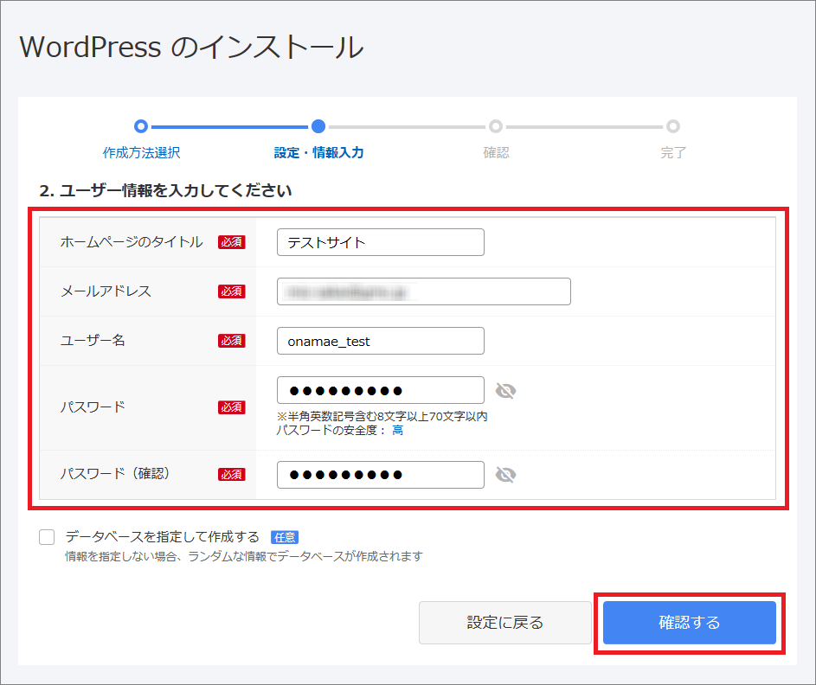Focus the ホームページのタイトル input field
Viewport: 816px width, 685px height.
click(x=381, y=242)
